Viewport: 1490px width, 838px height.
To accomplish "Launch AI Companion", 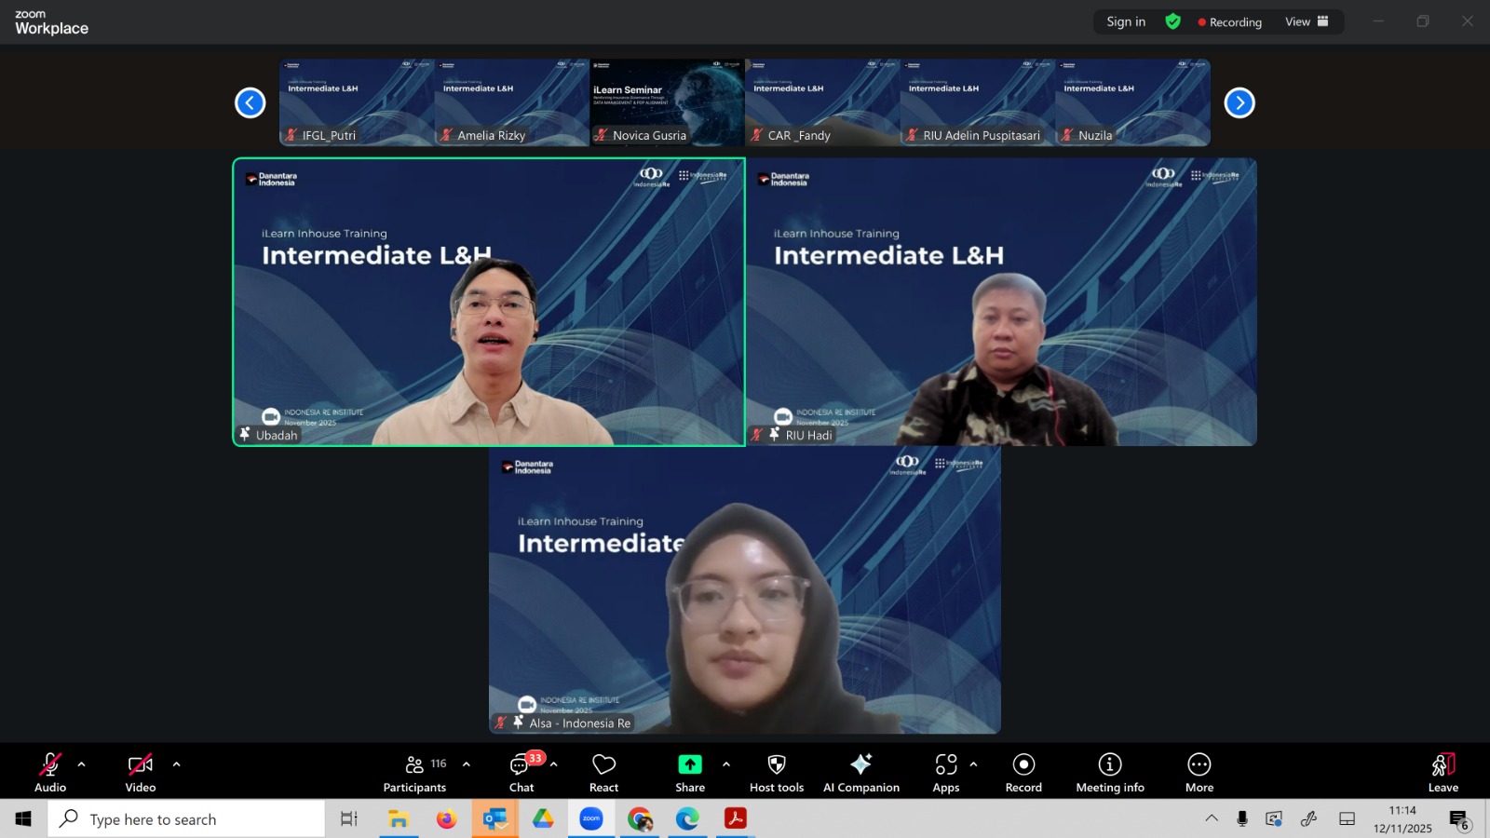I will coord(860,773).
